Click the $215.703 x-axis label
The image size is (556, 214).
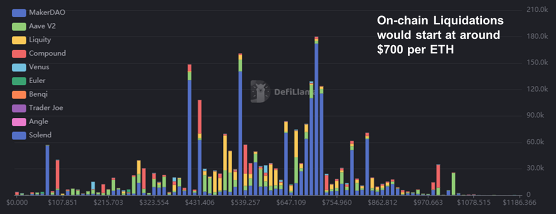(108, 203)
